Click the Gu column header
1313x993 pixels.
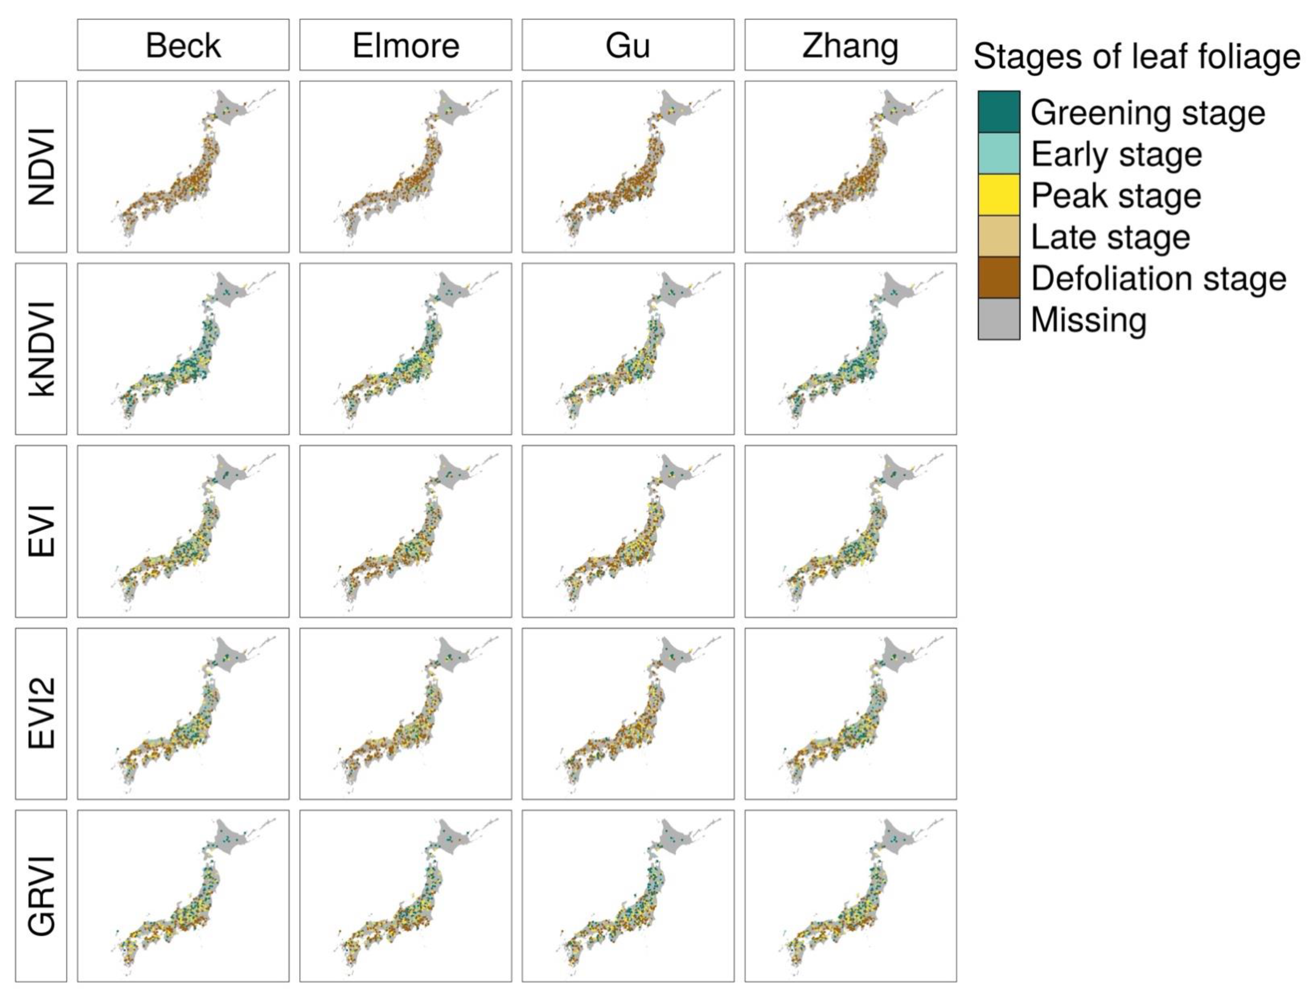pos(627,45)
